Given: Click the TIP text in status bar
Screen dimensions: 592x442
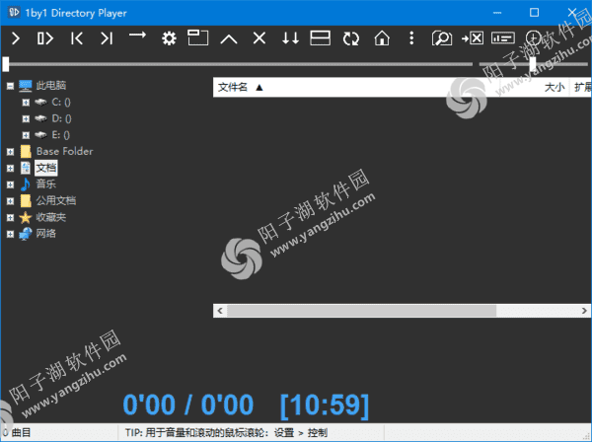Looking at the screenshot, I should tap(226, 432).
